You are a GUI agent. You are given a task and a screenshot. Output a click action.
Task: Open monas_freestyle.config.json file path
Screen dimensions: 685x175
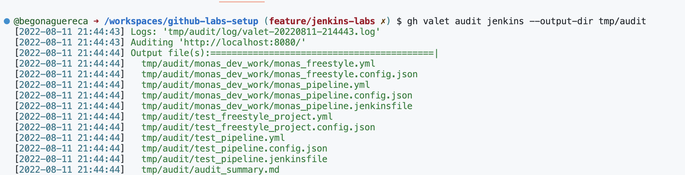(279, 74)
